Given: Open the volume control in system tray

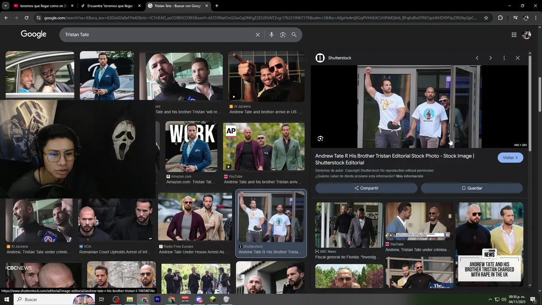Looking at the screenshot, I should pos(504,299).
